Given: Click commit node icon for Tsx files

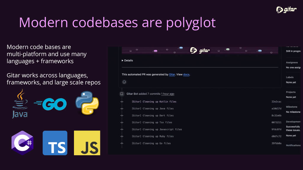Looking at the screenshot, I should (x=122, y=122).
